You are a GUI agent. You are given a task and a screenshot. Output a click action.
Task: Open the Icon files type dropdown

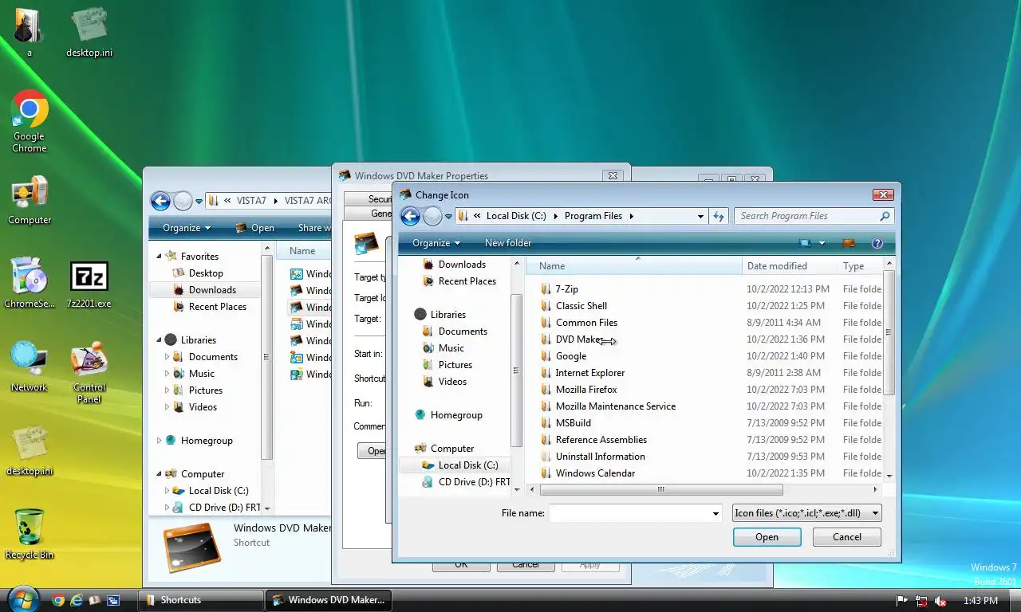pos(875,514)
